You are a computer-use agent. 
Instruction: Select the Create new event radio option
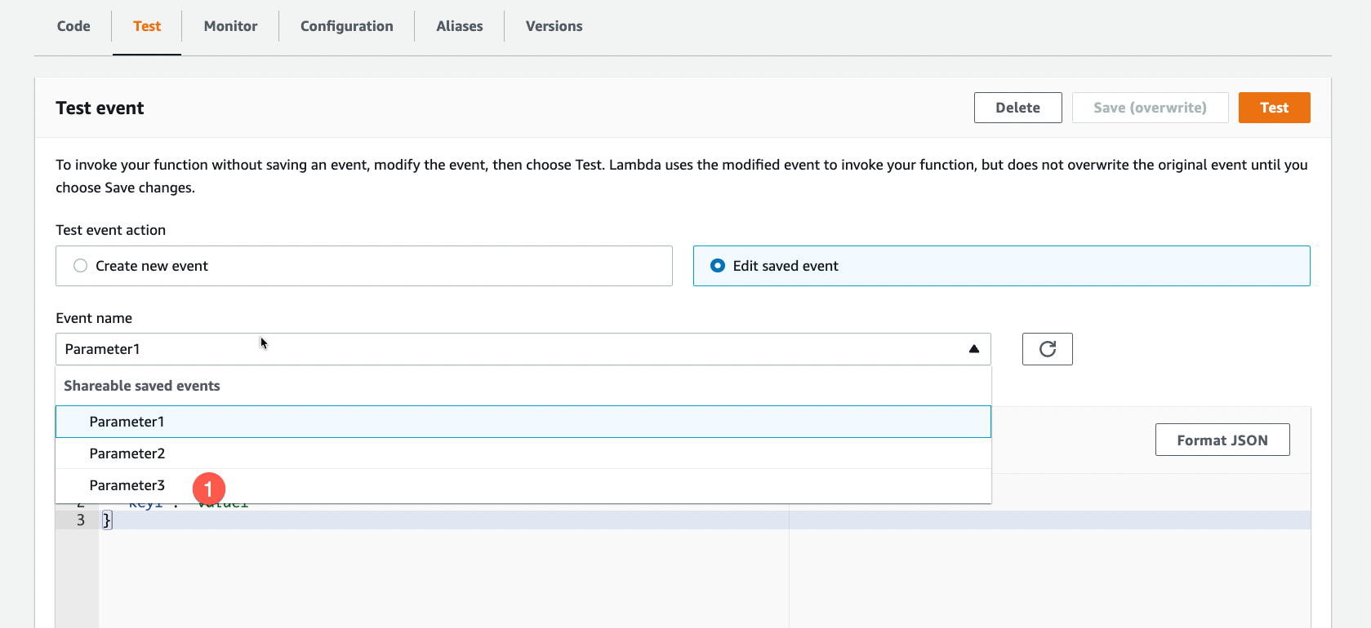363,266
